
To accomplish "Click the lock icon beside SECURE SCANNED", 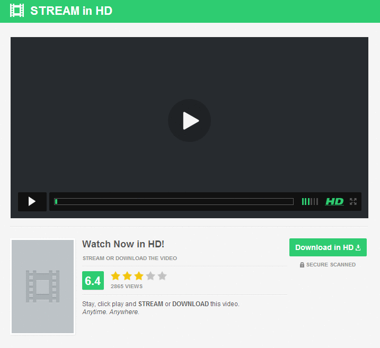I will pyautogui.click(x=302, y=265).
